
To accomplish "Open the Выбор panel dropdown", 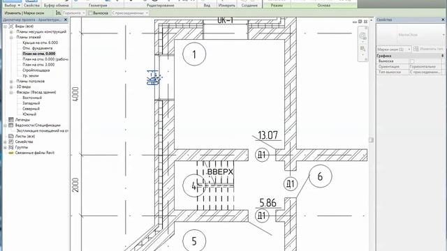I will 12,5.
